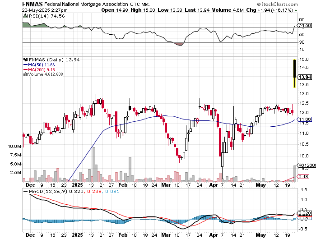316x239 pixels.
Task: Click May on the price chart date axis
Action: click(x=260, y=185)
